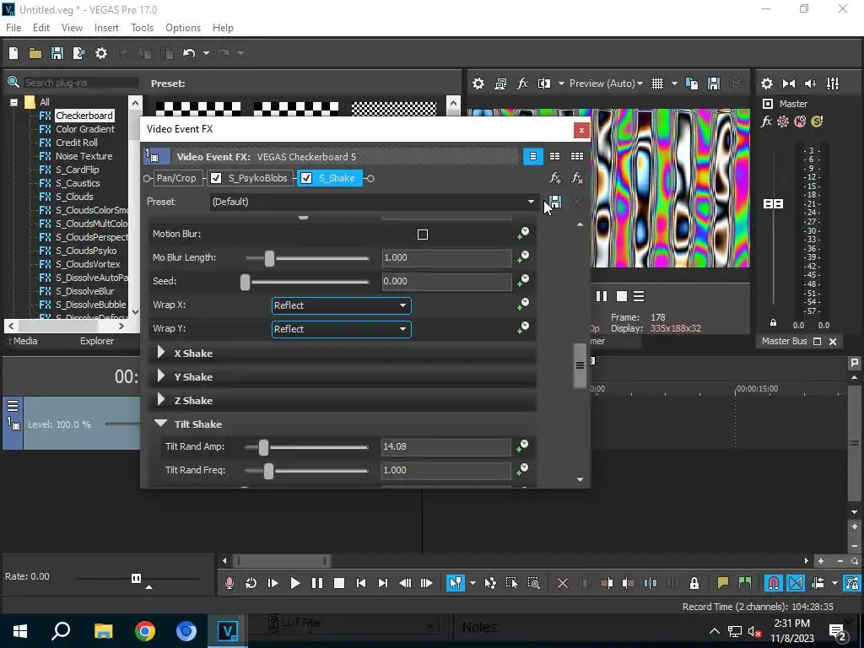Show preview overlays grid

point(656,84)
